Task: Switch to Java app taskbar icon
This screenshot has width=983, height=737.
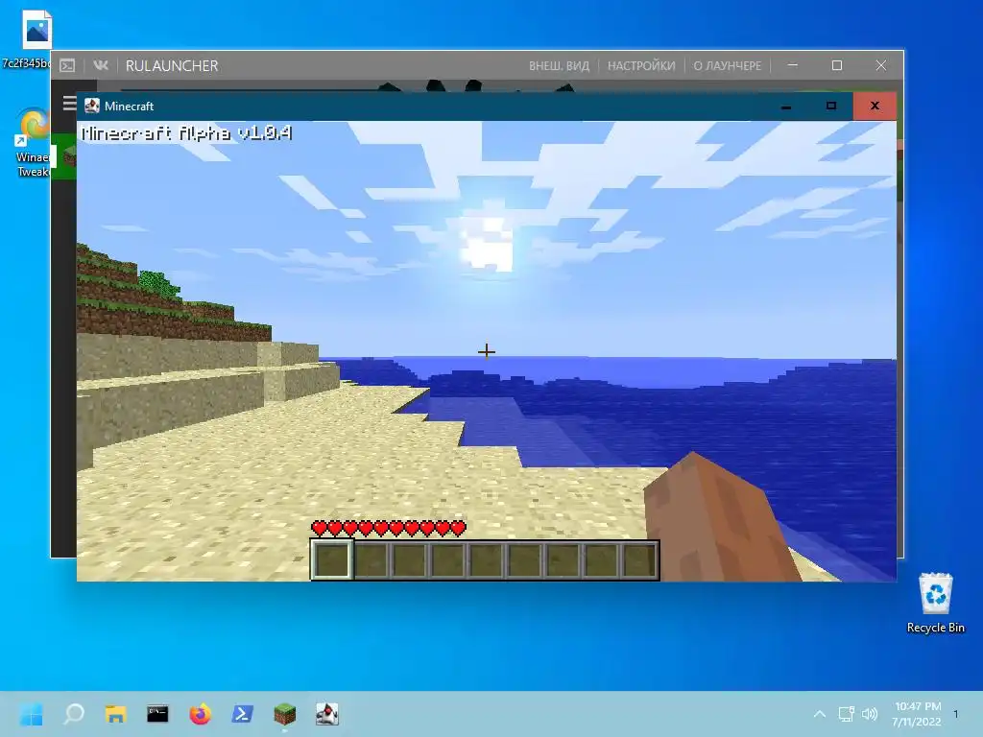Action: 327,714
